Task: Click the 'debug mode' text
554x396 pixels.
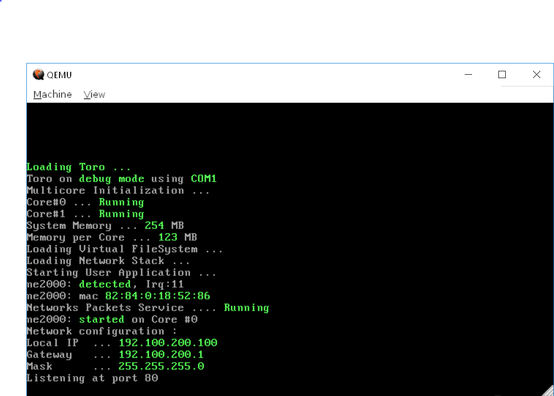Action: point(112,179)
